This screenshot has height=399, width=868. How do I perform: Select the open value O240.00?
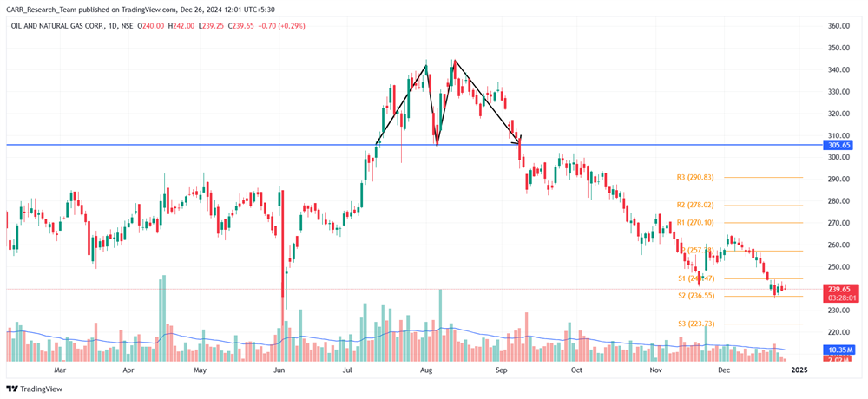pyautogui.click(x=149, y=26)
